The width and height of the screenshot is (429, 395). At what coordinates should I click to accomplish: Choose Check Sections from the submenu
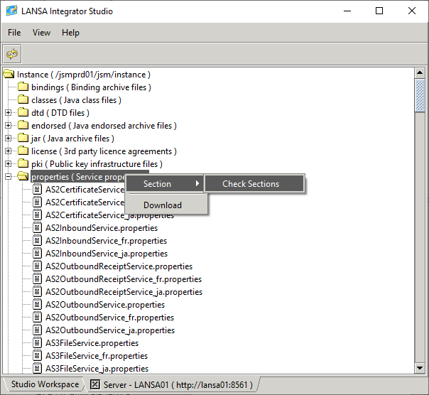(x=251, y=184)
